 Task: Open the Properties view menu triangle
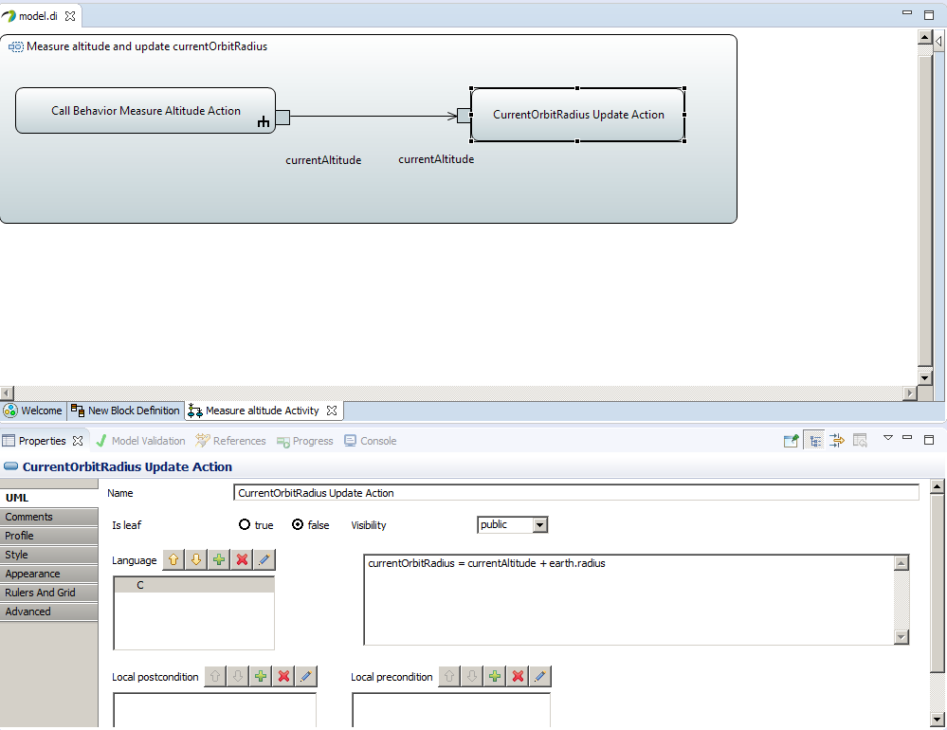point(888,438)
